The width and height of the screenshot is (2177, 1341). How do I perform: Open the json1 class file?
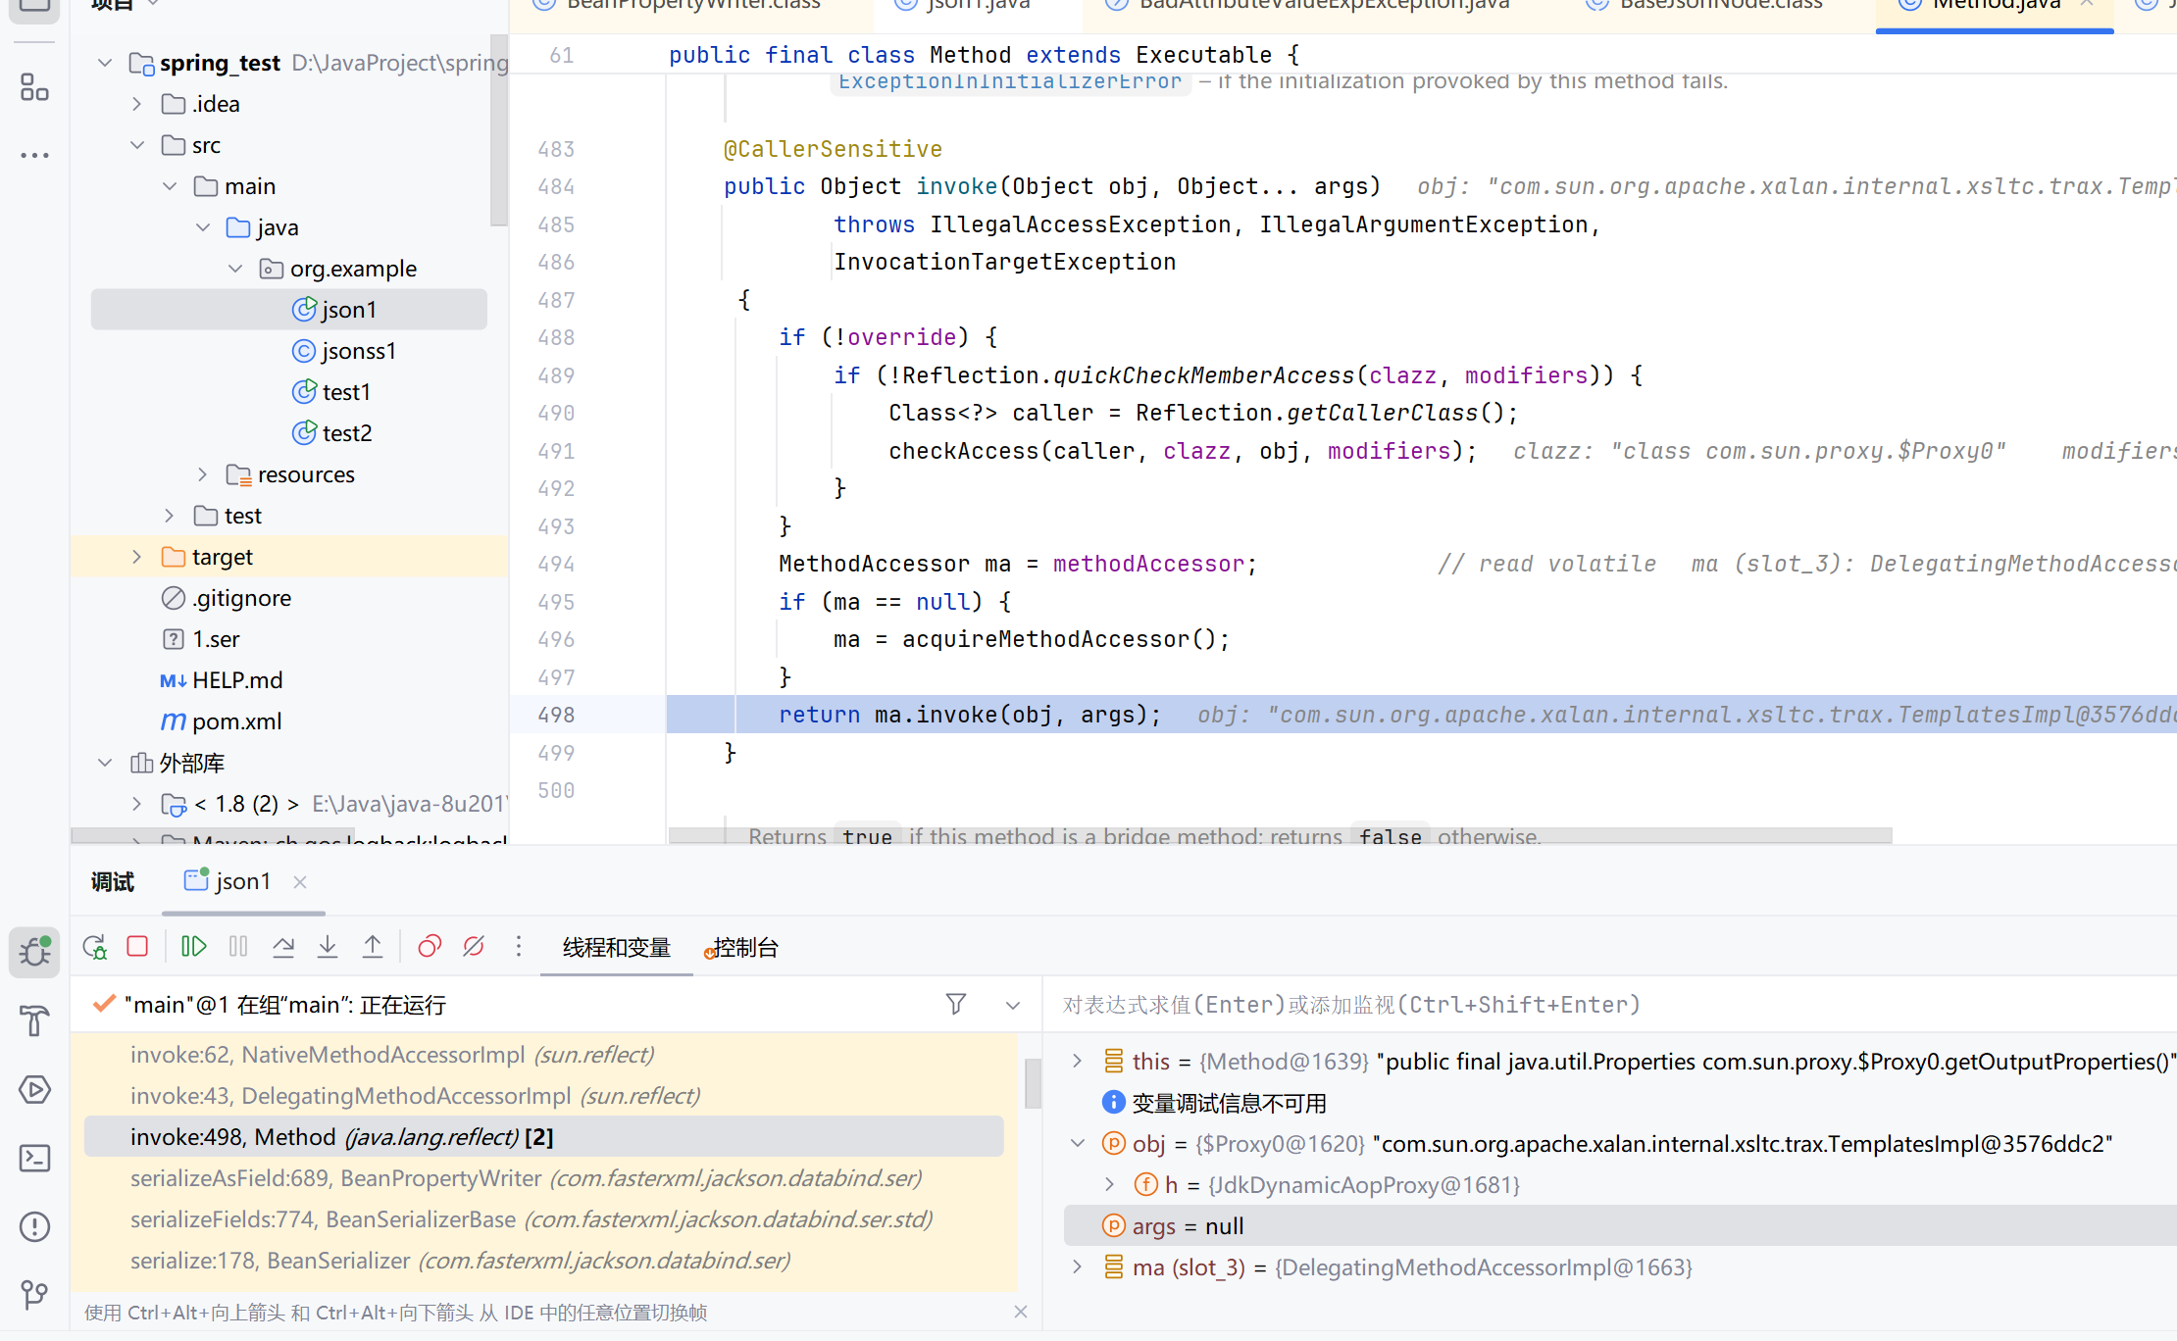[289, 310]
